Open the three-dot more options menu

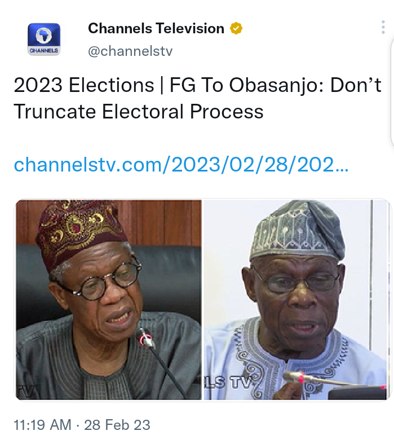(x=383, y=27)
